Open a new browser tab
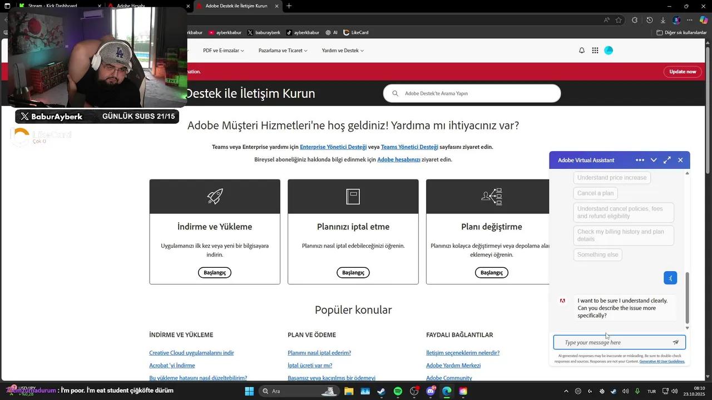Image resolution: width=712 pixels, height=400 pixels. click(x=289, y=6)
